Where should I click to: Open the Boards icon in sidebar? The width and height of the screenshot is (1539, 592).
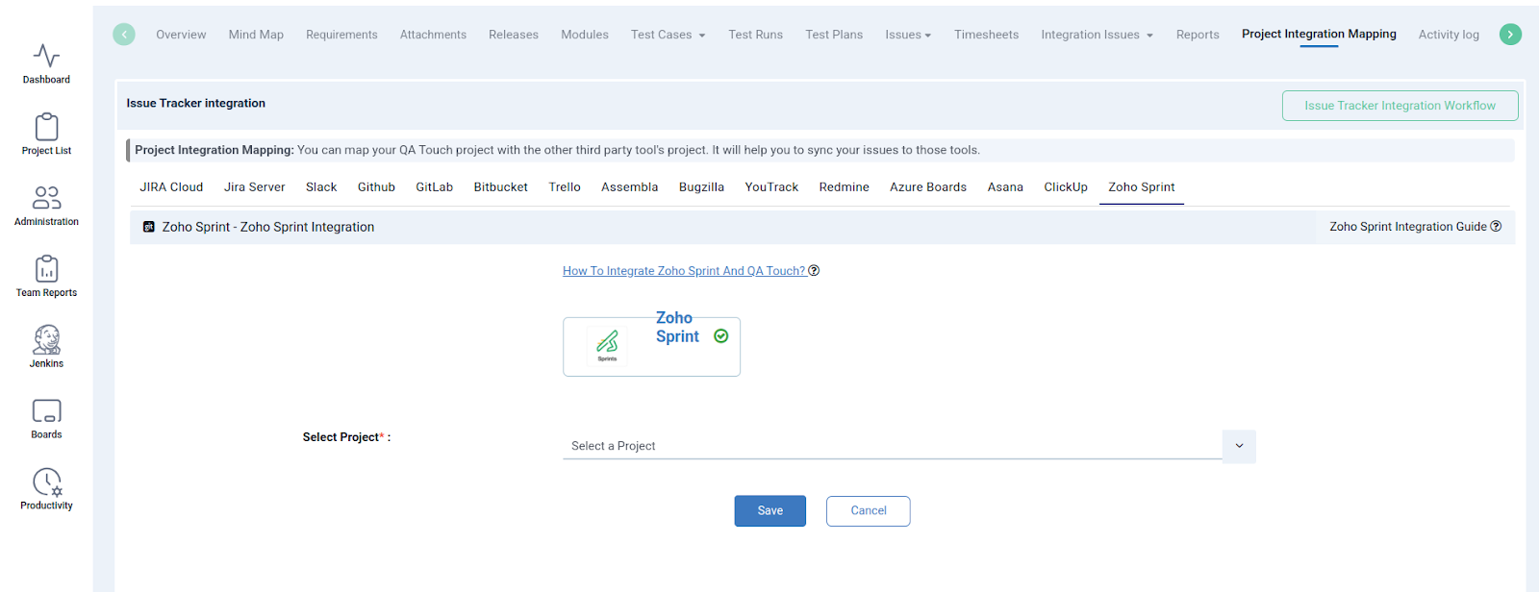click(46, 411)
